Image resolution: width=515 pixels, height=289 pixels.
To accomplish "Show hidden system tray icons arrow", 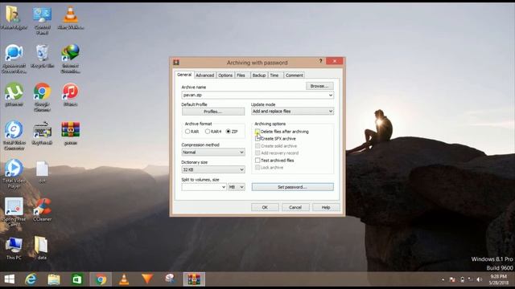I will point(443,279).
